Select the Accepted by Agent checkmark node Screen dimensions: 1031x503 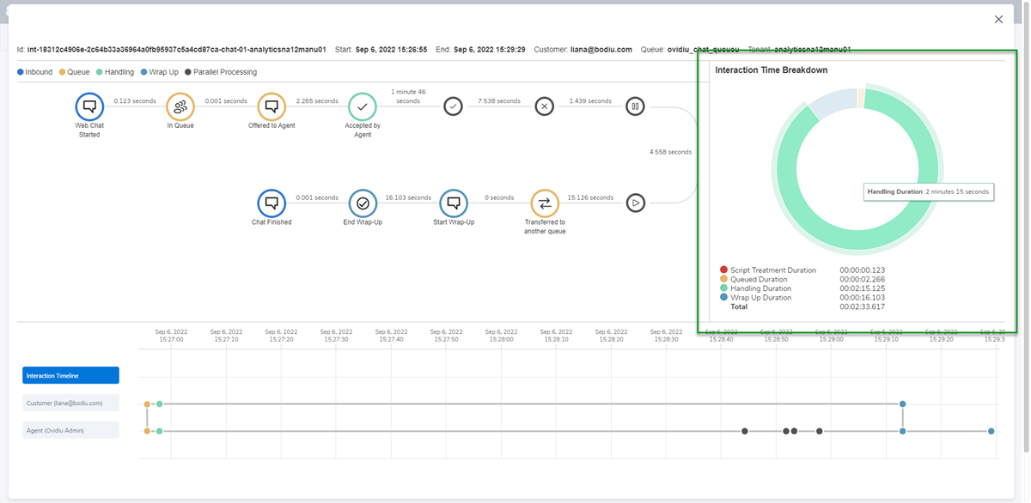[x=363, y=107]
